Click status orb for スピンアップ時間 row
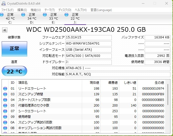This screenshot has height=136, width=173. [x=5, y=94]
